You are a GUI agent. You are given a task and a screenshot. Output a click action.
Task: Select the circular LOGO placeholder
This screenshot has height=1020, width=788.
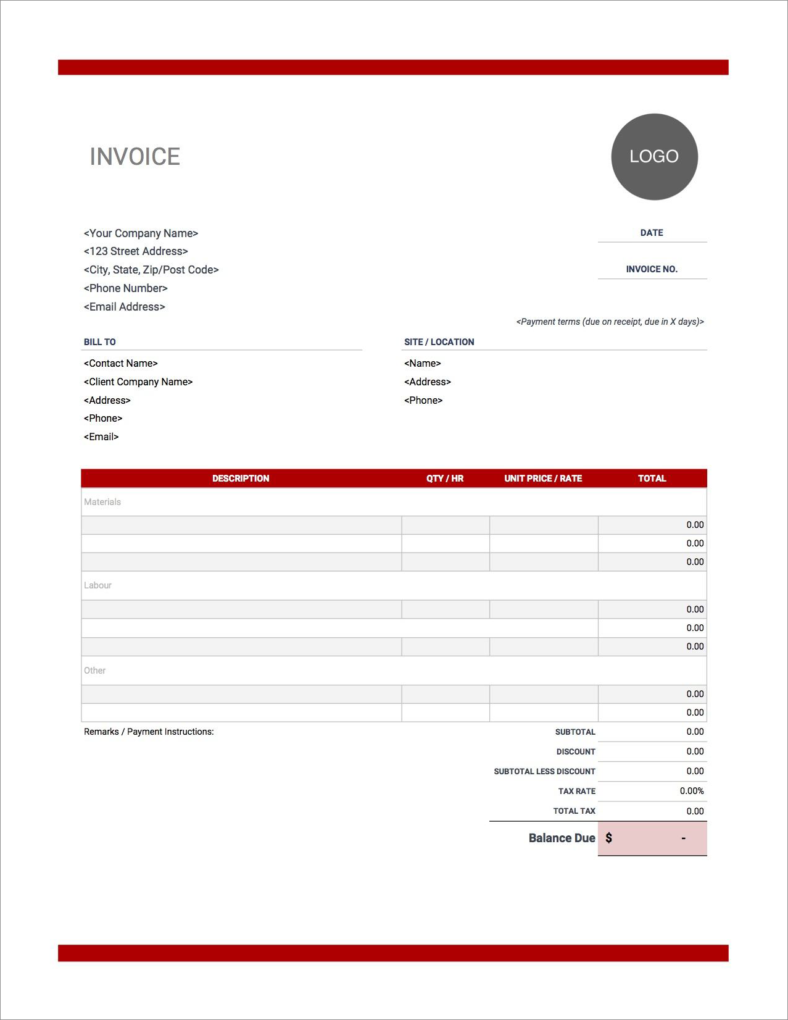(654, 157)
